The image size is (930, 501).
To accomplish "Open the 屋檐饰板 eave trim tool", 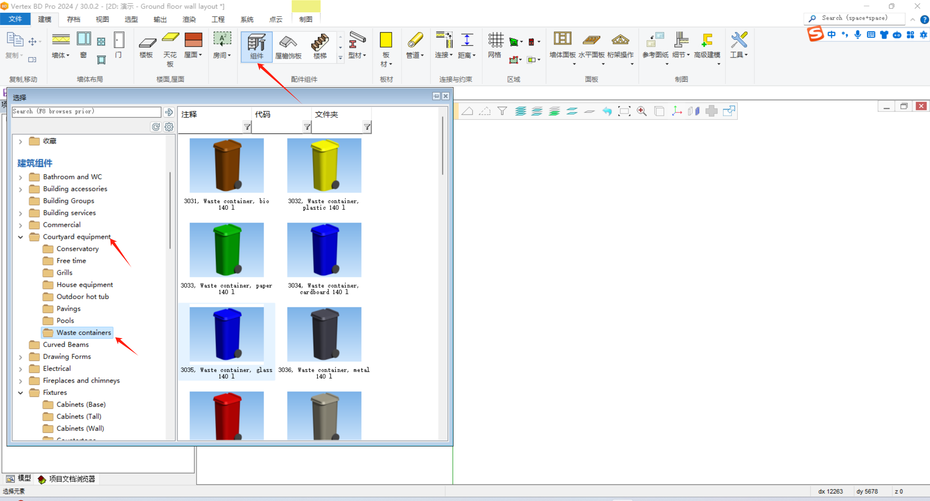I will pos(288,46).
